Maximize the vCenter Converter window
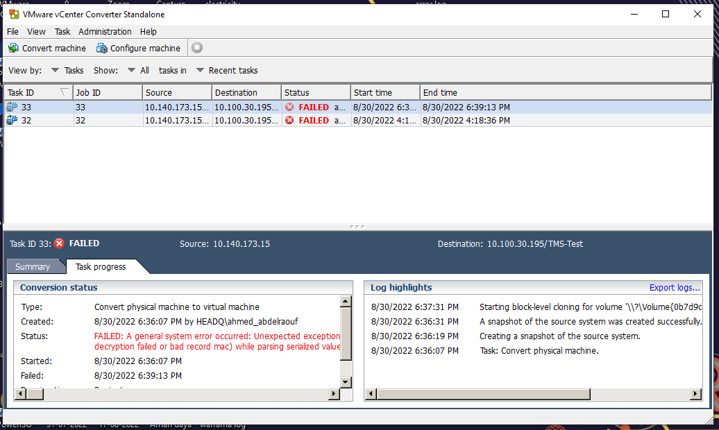Viewport: 719px width, 430px height. pyautogui.click(x=666, y=14)
